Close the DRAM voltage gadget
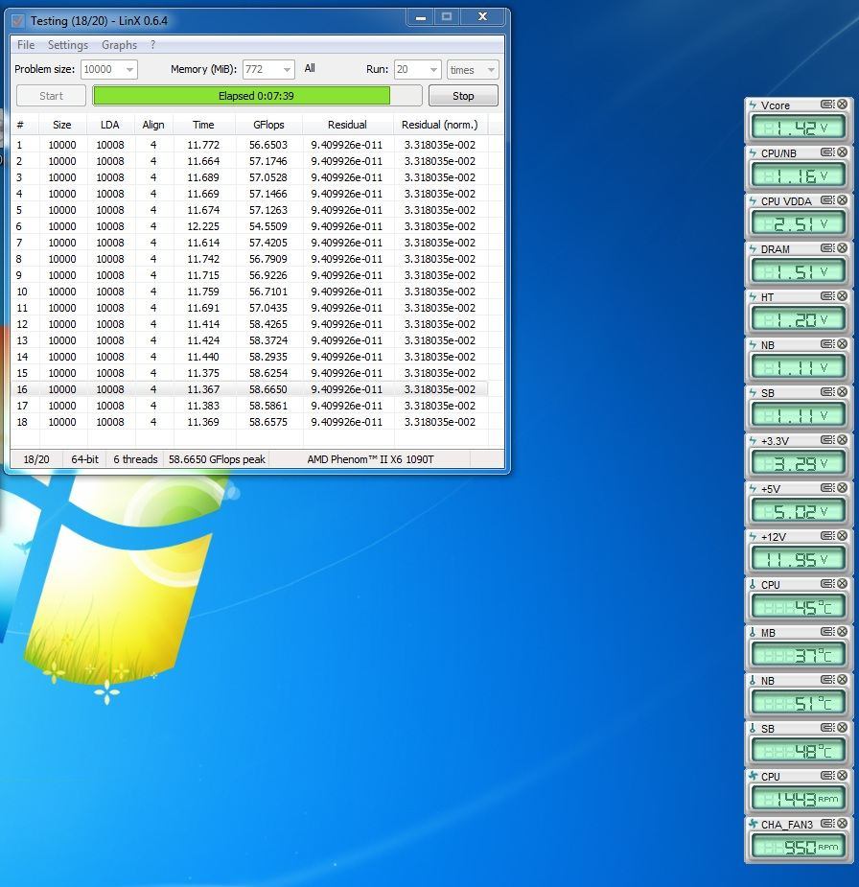 (842, 247)
